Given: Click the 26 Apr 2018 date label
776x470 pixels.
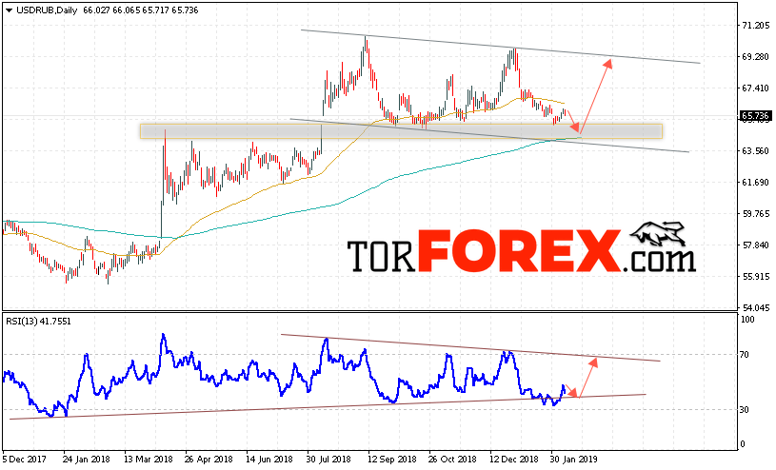Looking at the screenshot, I should coord(209,460).
